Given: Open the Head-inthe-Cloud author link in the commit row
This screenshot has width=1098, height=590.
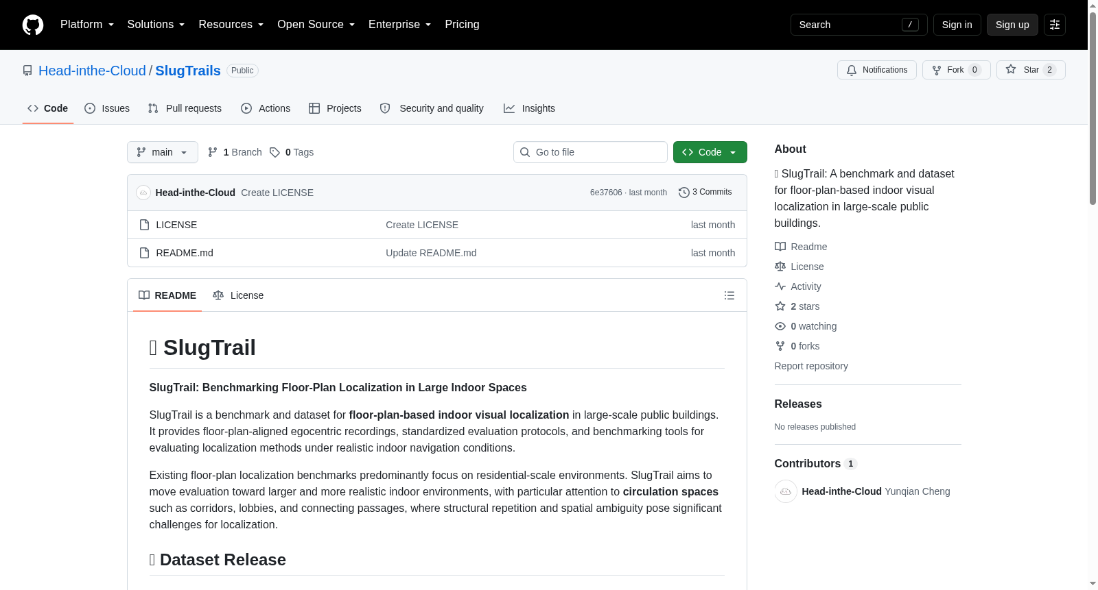Looking at the screenshot, I should (x=196, y=193).
